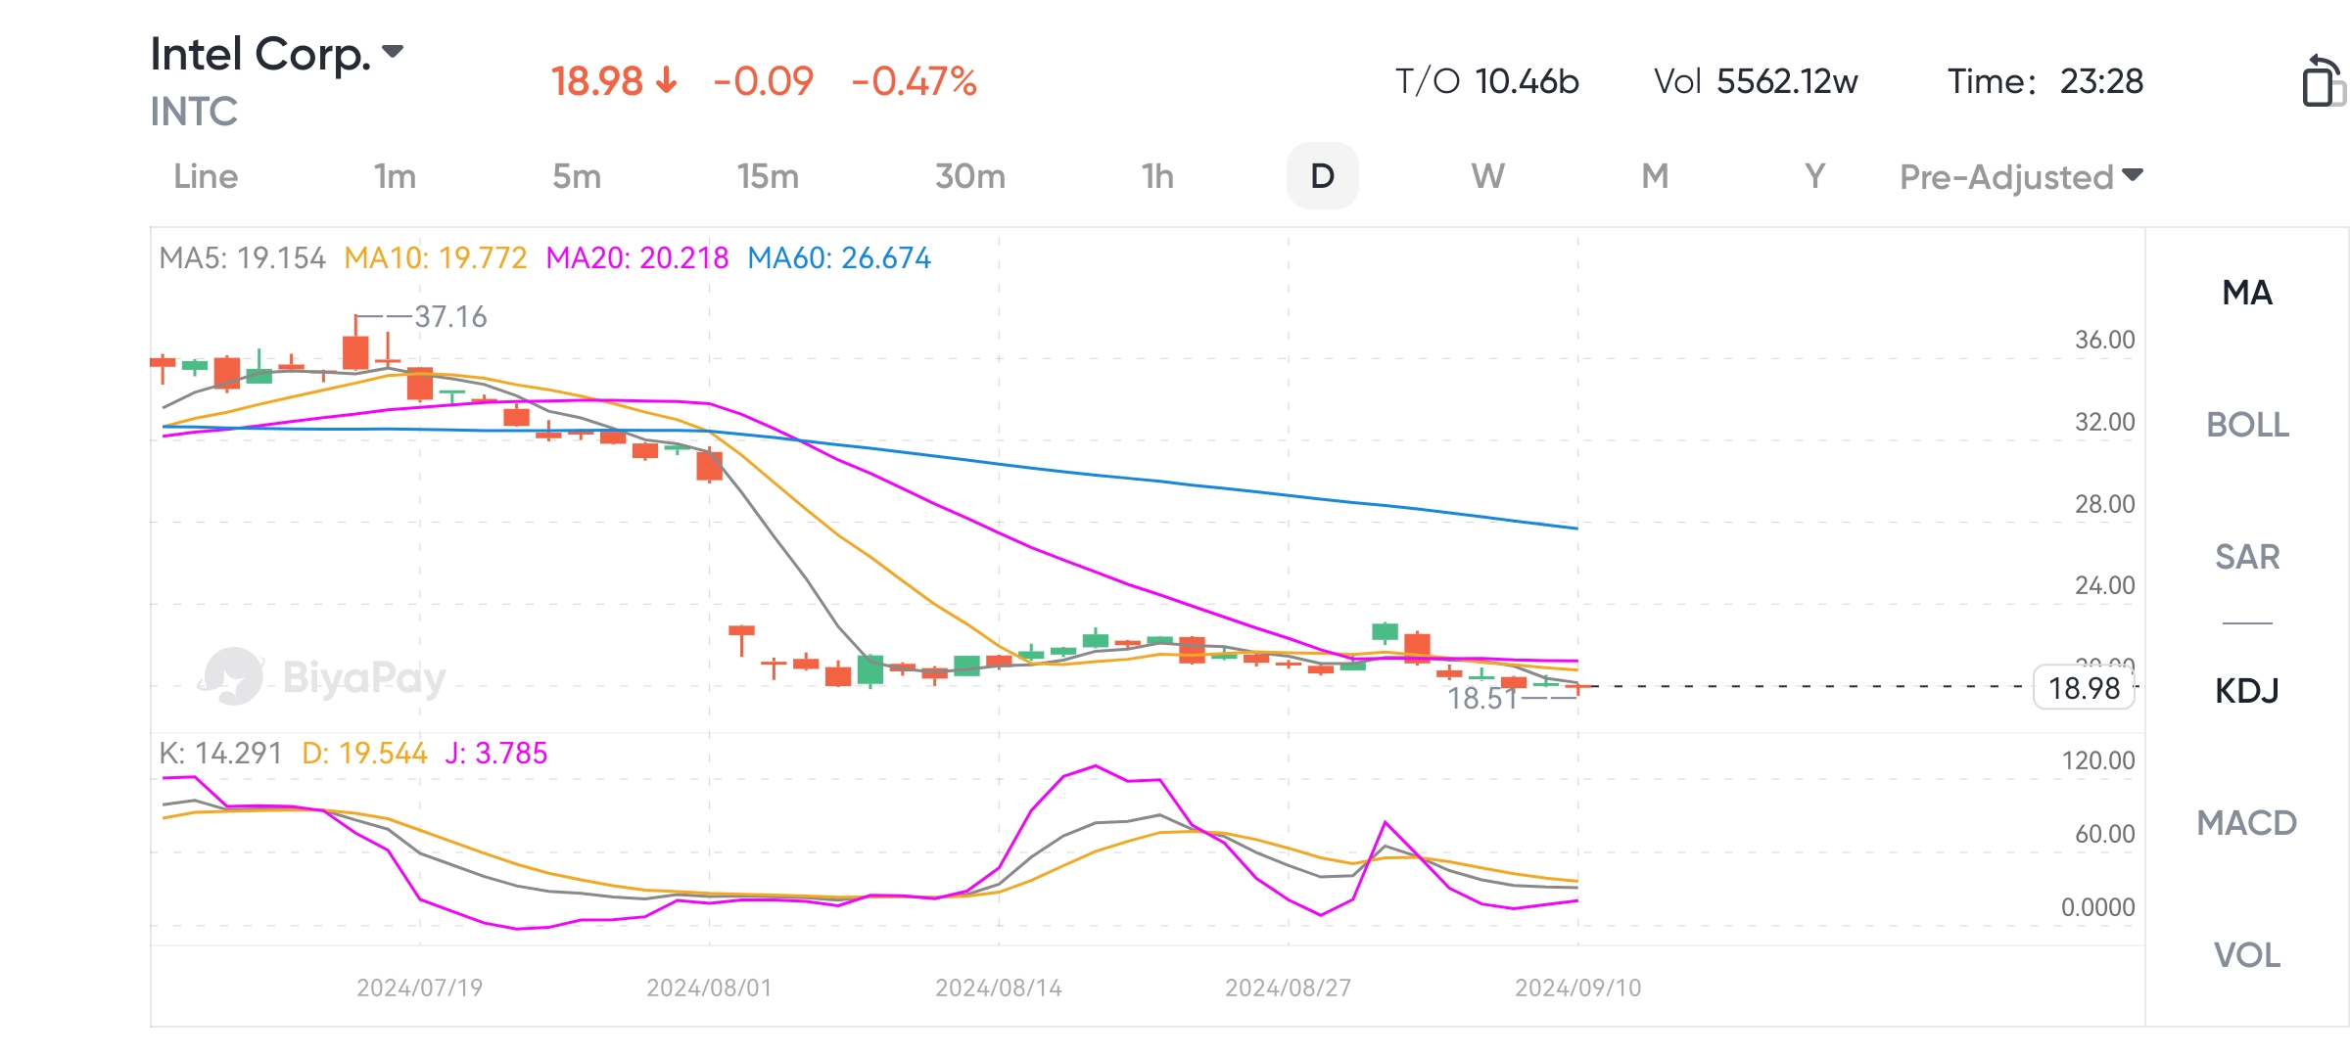Select the 30m timeframe

[x=969, y=176]
